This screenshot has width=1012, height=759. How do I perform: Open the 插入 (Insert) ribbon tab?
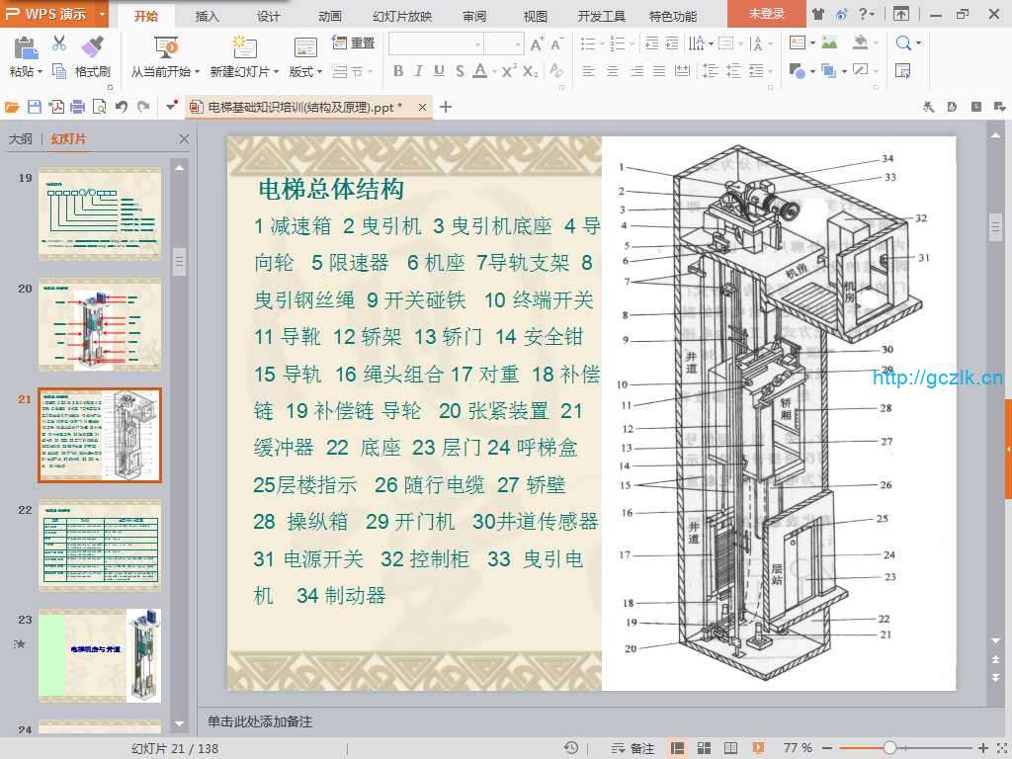pyautogui.click(x=208, y=16)
